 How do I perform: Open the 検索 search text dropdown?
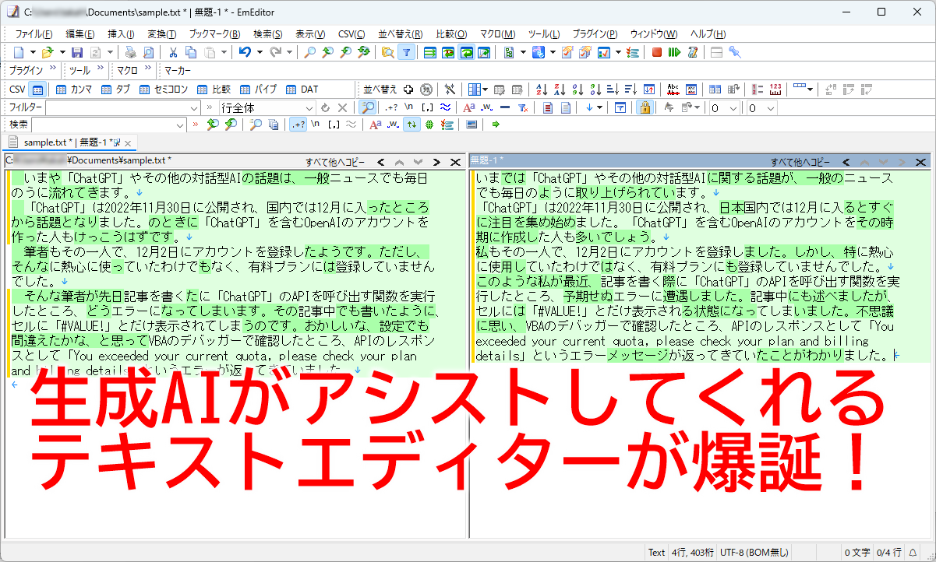(x=181, y=125)
